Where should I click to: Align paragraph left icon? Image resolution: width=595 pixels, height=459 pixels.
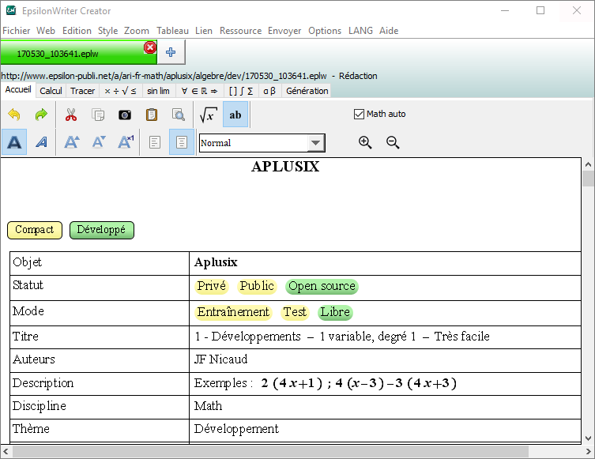point(155,142)
